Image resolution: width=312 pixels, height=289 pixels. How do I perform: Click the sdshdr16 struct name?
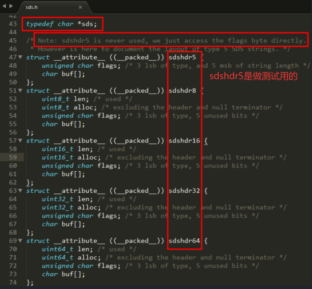(184, 141)
